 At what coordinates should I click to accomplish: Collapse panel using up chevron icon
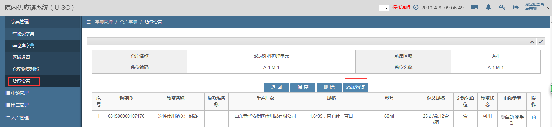point(532,42)
